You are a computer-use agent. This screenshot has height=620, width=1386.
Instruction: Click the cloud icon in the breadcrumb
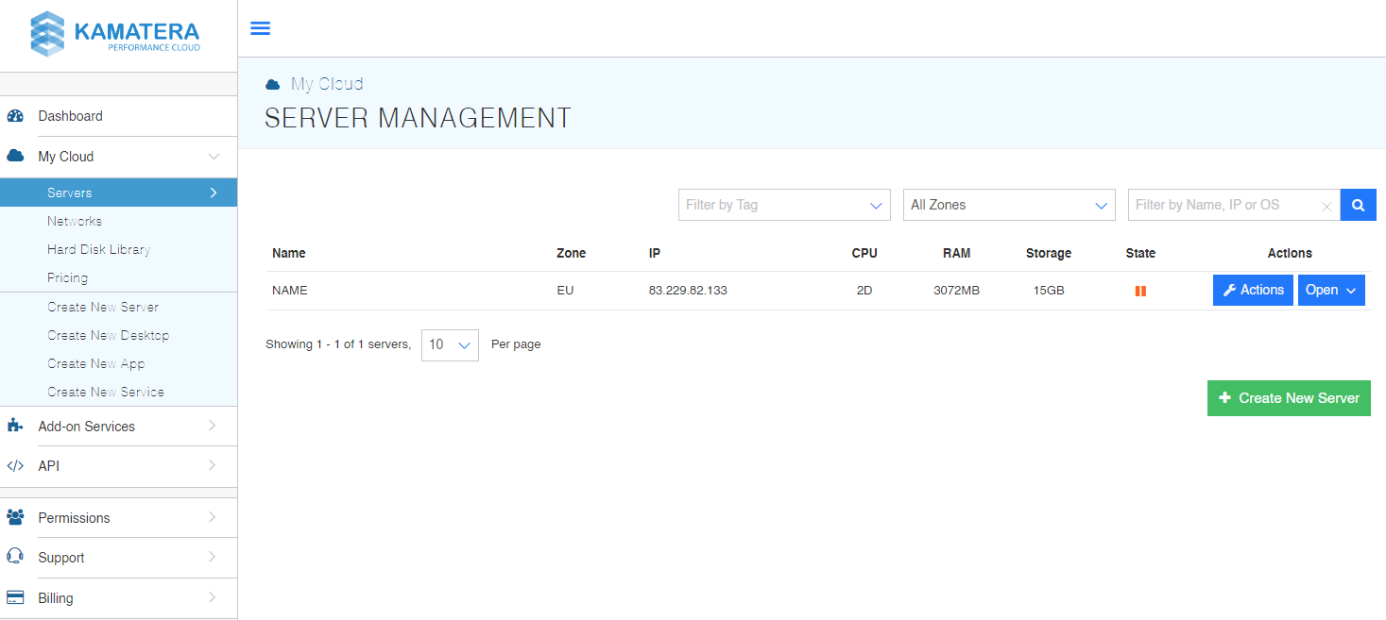[x=273, y=83]
